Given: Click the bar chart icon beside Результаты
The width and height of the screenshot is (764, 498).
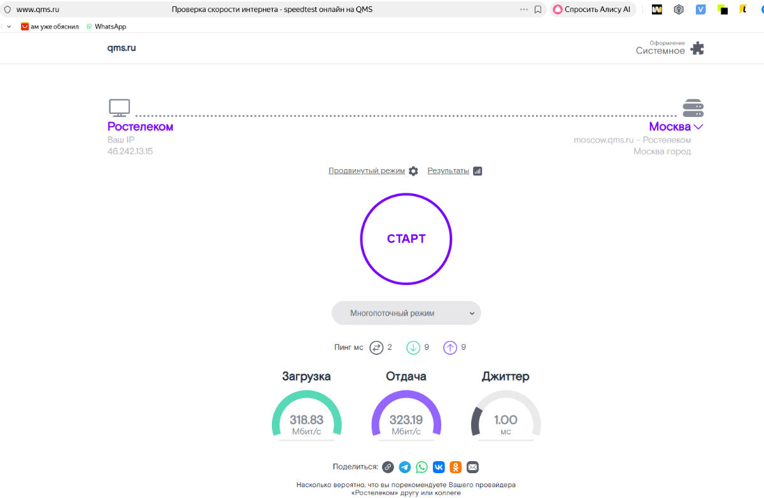Looking at the screenshot, I should click(478, 171).
